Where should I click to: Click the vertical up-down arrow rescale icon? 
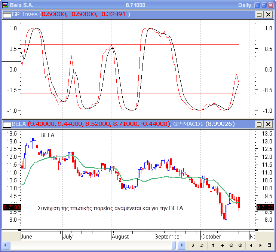click(213, 245)
